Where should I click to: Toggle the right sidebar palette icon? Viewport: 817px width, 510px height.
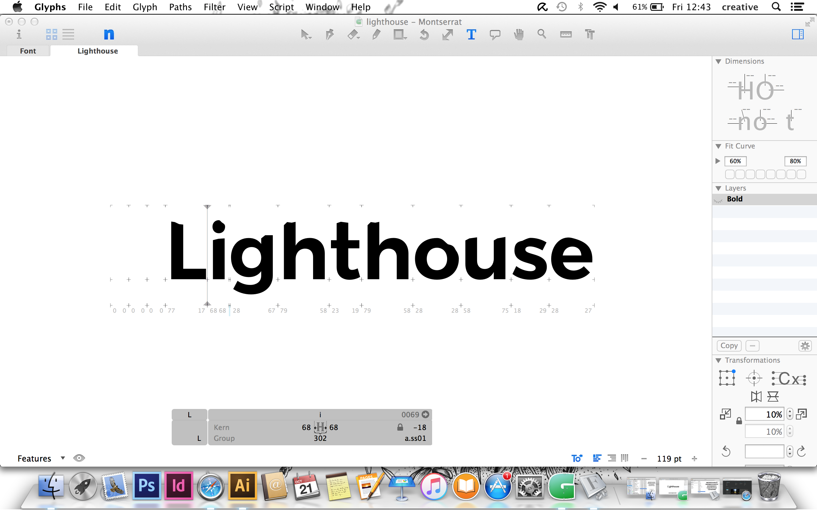798,34
